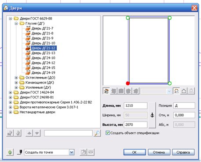The height and width of the screenshot is (162, 201).
Task: Select Дверь ДГ21-7 in the tree
Action: 42,28
